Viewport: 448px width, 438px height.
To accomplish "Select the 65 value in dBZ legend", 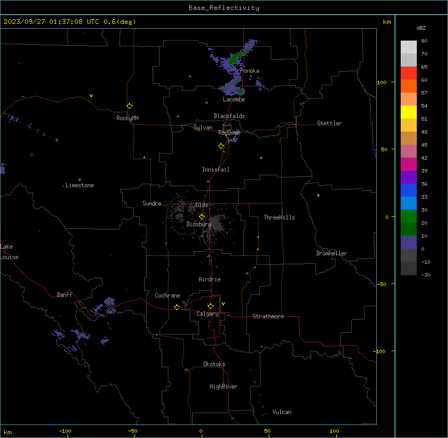I will [x=424, y=67].
